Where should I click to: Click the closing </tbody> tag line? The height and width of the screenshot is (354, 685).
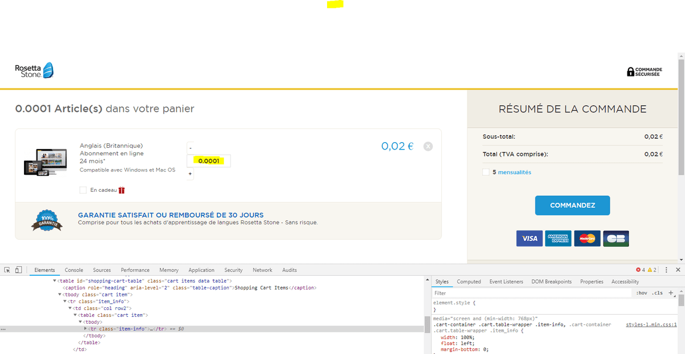(94, 336)
